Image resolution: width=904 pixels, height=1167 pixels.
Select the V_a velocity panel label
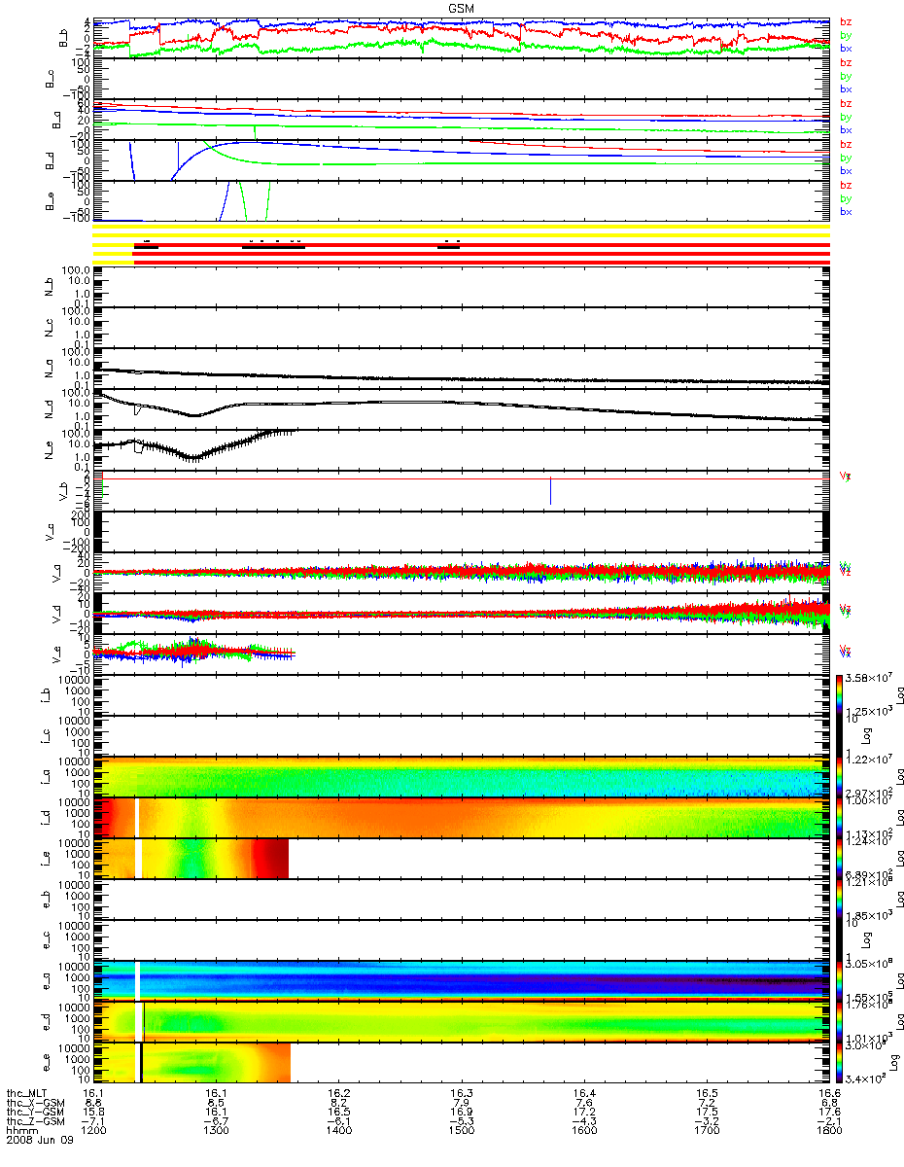point(56,573)
